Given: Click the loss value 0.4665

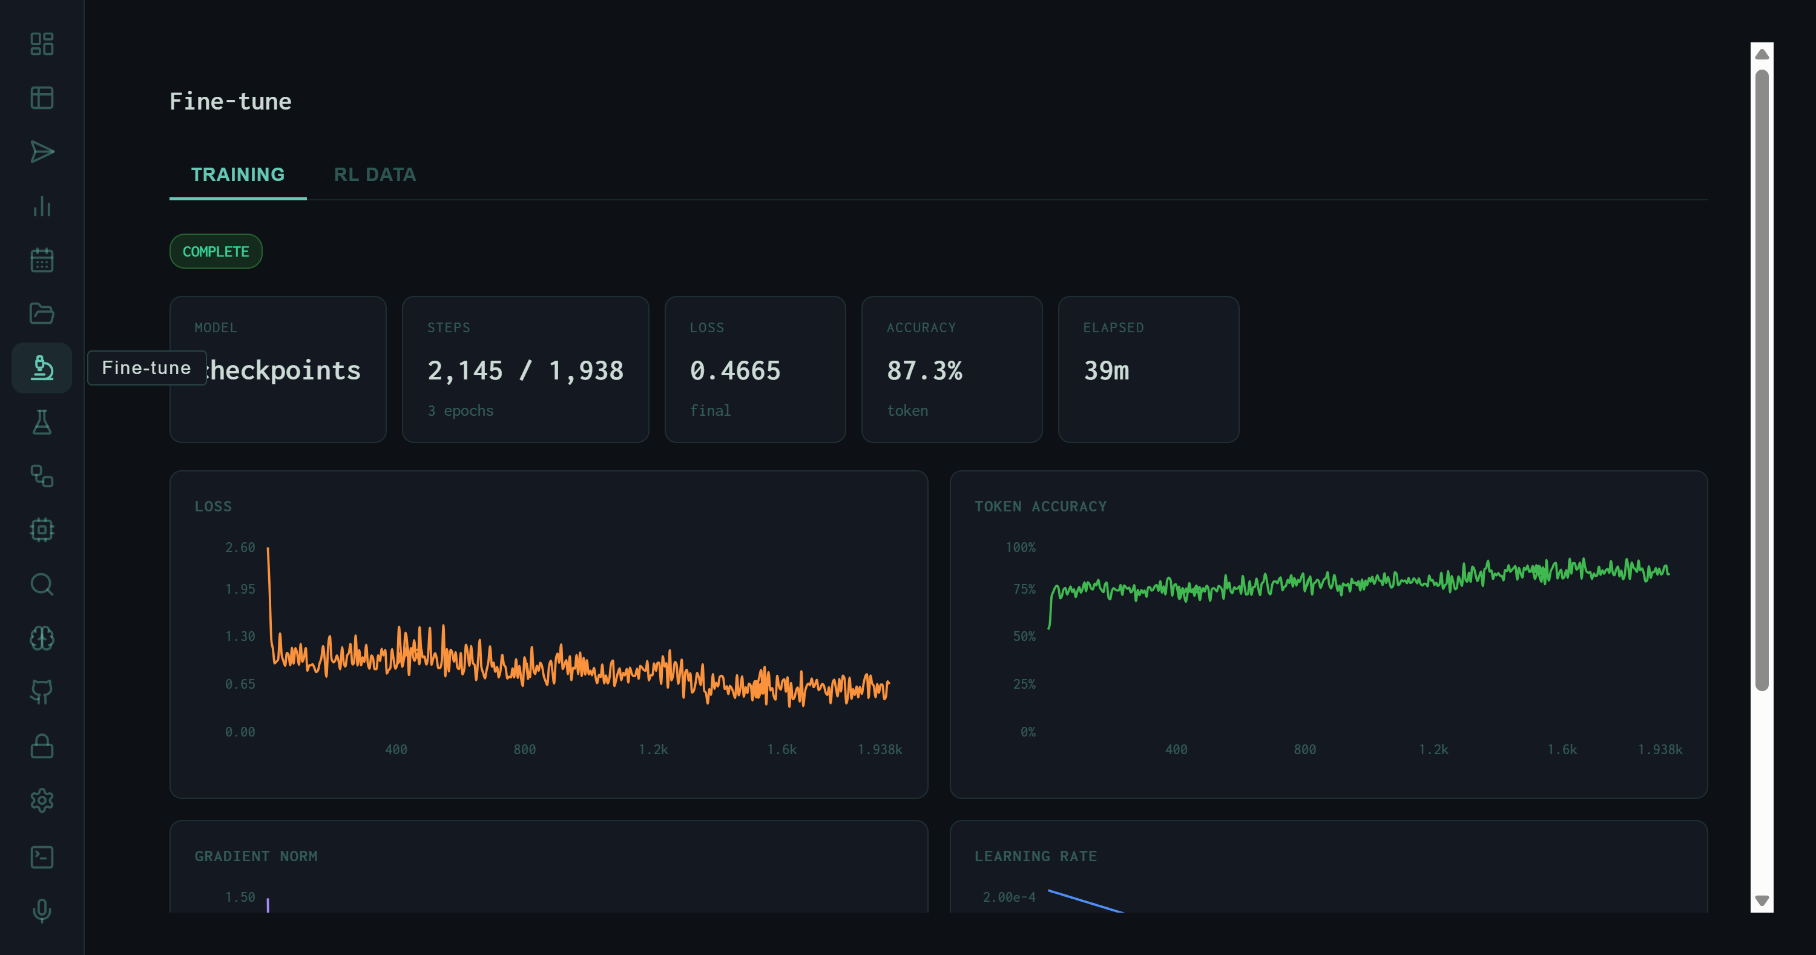Looking at the screenshot, I should (x=735, y=371).
